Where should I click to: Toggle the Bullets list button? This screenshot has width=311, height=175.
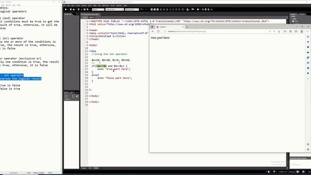[x=173, y=9]
